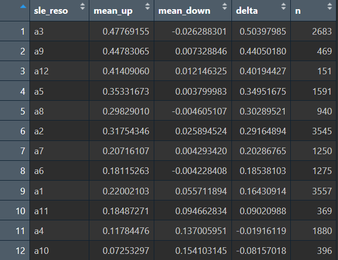Click mean_up value 0.35331673
The height and width of the screenshot is (260, 338).
(126, 92)
